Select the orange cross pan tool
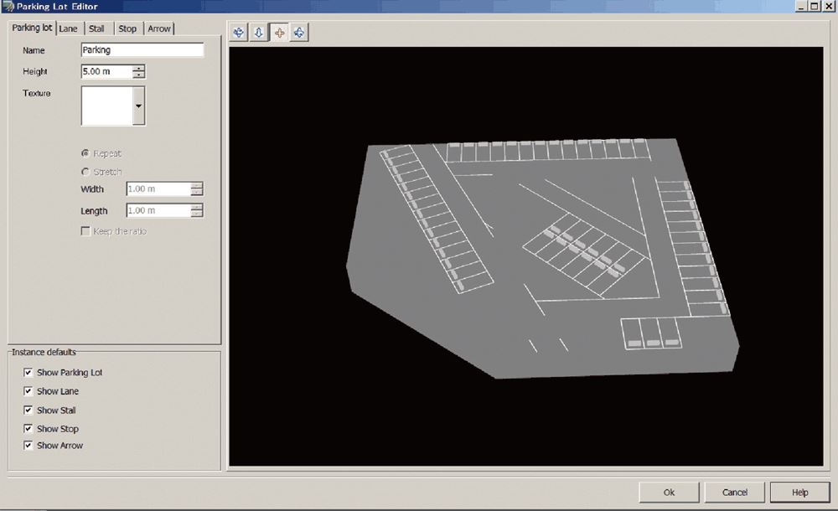 click(279, 33)
